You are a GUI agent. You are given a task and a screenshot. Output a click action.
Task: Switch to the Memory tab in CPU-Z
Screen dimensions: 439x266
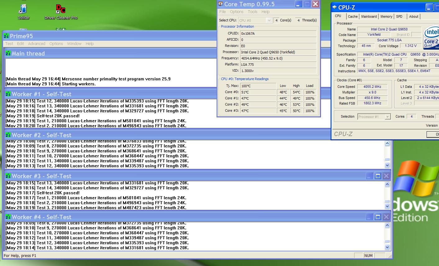tap(386, 16)
